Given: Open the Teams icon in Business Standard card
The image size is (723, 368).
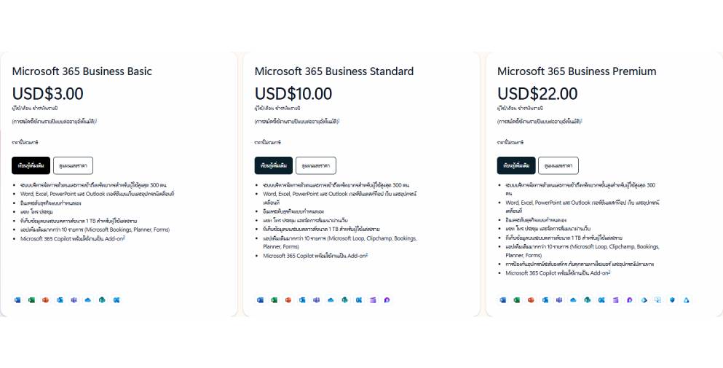Looking at the screenshot, I should pos(316,300).
